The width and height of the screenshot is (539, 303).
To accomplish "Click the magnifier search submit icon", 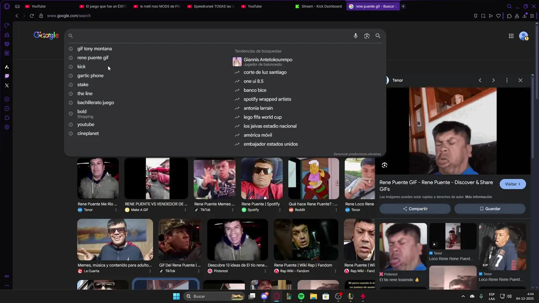I will click(x=378, y=36).
